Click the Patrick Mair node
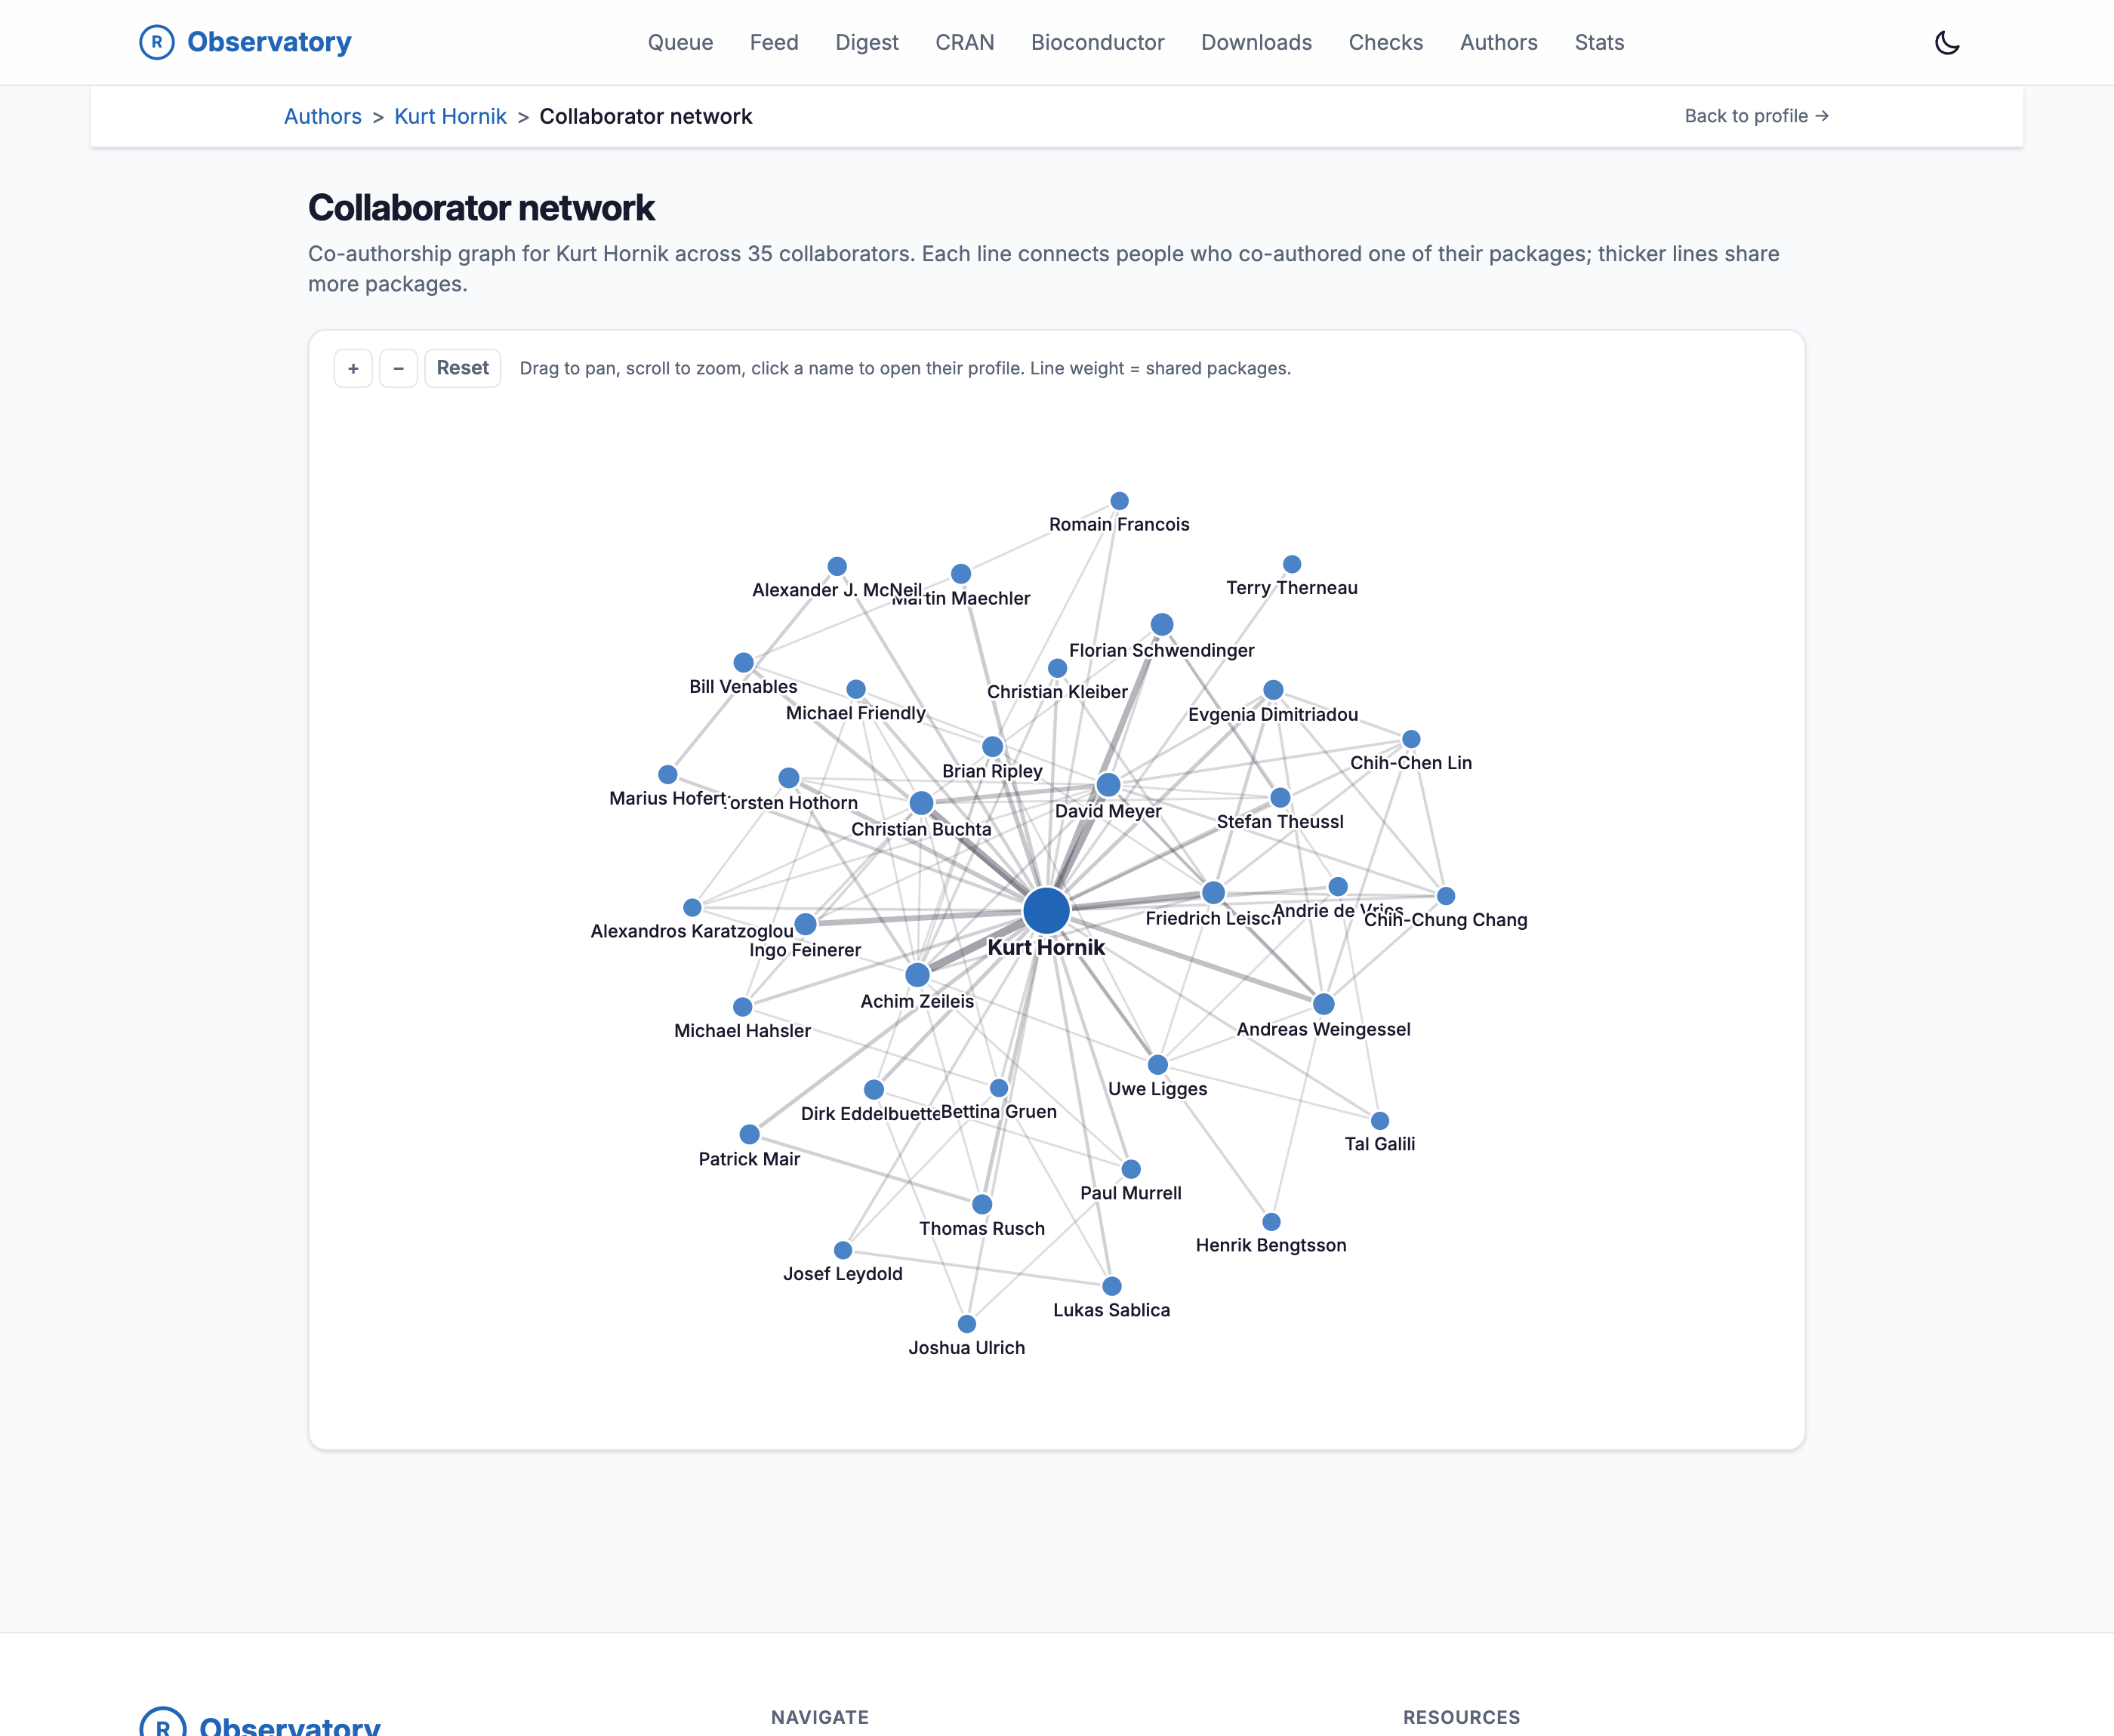 pyautogui.click(x=749, y=1135)
